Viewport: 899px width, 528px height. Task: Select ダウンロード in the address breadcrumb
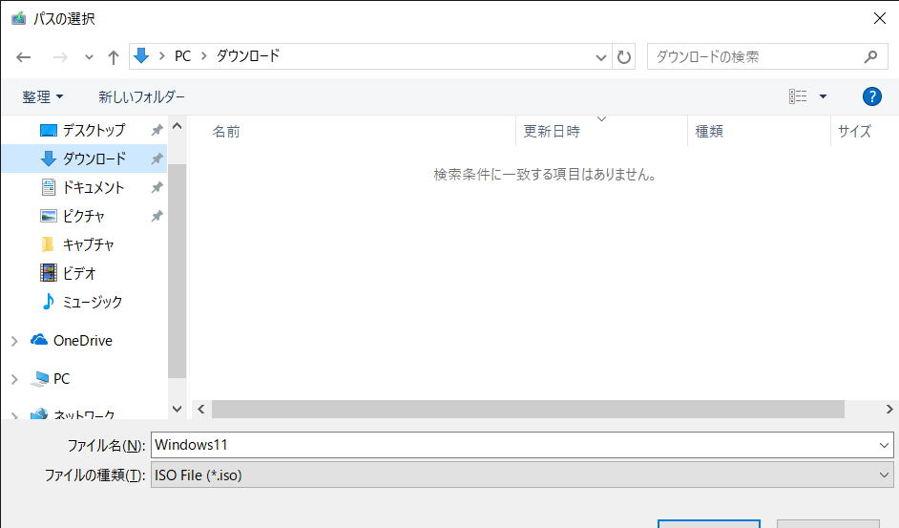(248, 55)
